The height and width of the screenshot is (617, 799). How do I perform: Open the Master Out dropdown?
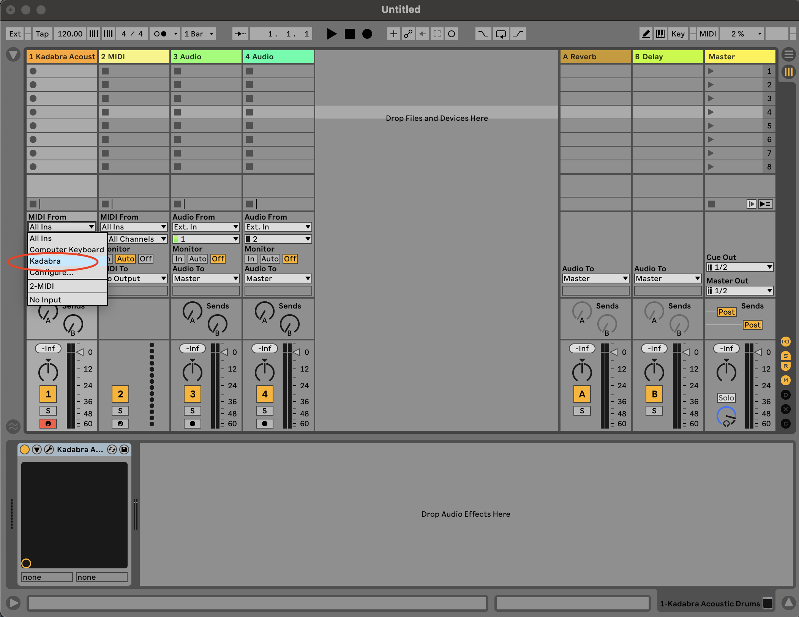point(740,291)
